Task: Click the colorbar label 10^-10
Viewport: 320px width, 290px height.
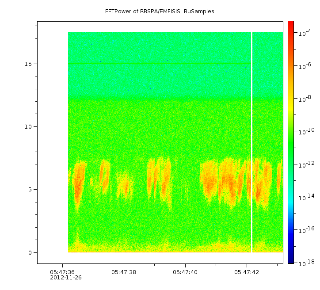Action: pyautogui.click(x=307, y=131)
